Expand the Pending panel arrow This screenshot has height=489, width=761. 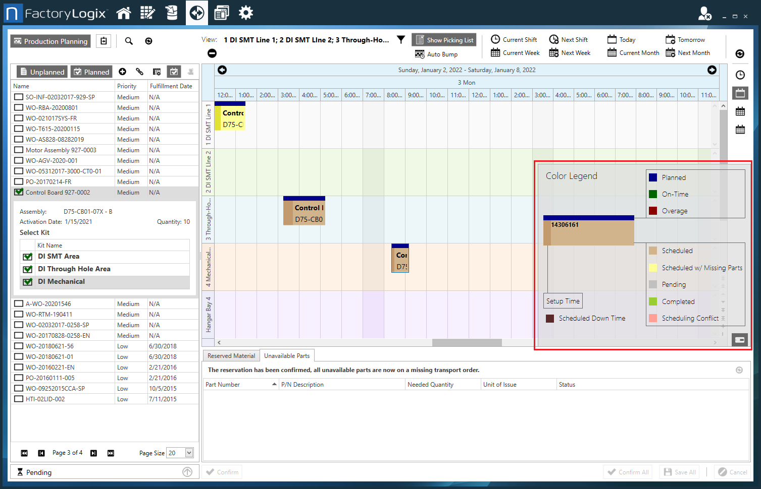click(x=187, y=472)
